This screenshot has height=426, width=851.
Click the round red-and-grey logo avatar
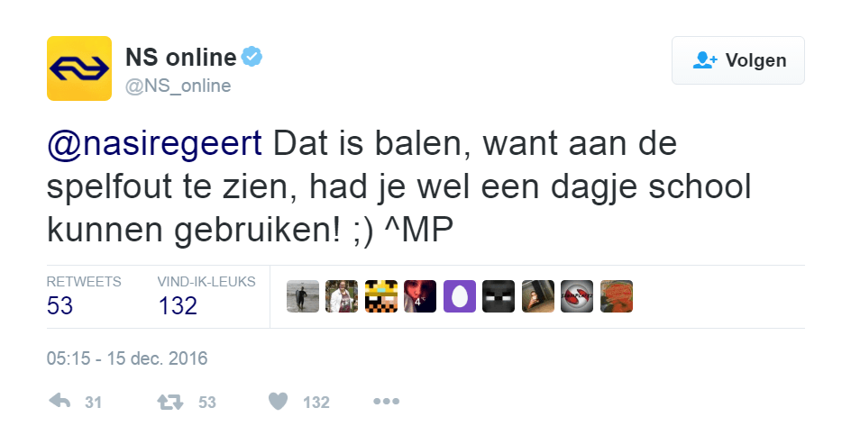[577, 296]
